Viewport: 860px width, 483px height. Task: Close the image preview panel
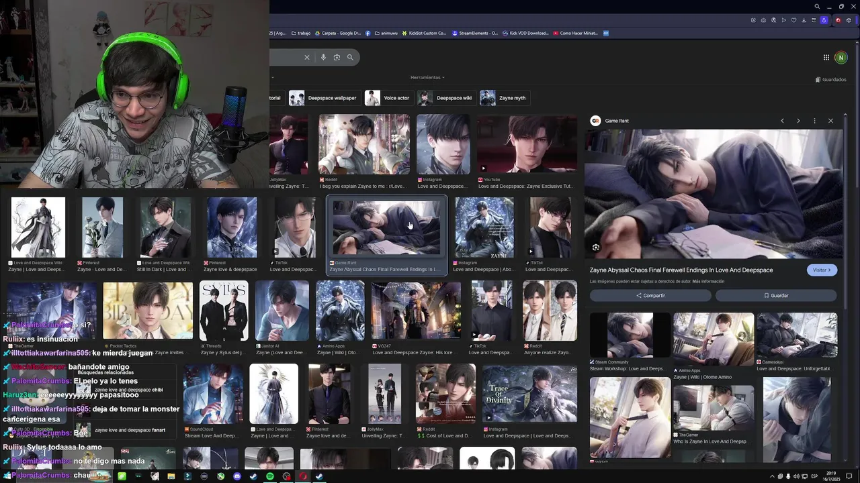click(x=830, y=121)
